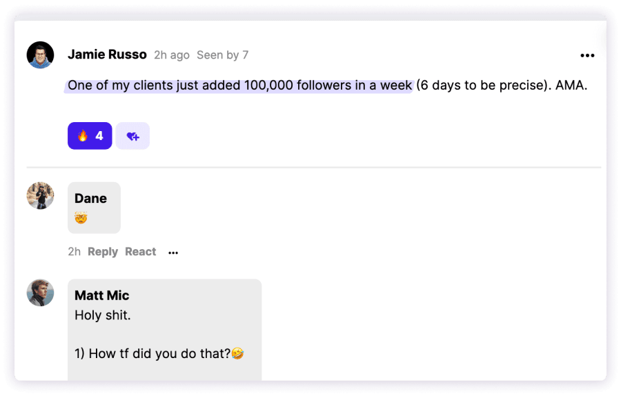Click the laughing emoji in Matt Mic's comment
Screen dimensions: 621x396
coord(237,353)
